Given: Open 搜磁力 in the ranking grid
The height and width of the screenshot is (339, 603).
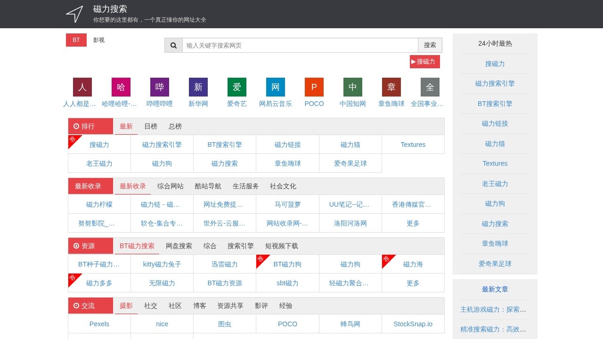Looking at the screenshot, I should pyautogui.click(x=99, y=145).
